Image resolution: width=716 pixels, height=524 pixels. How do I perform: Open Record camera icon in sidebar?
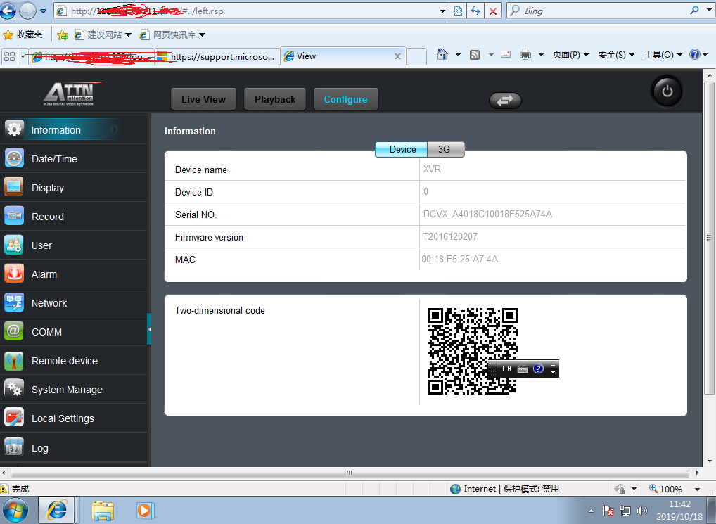tap(14, 217)
